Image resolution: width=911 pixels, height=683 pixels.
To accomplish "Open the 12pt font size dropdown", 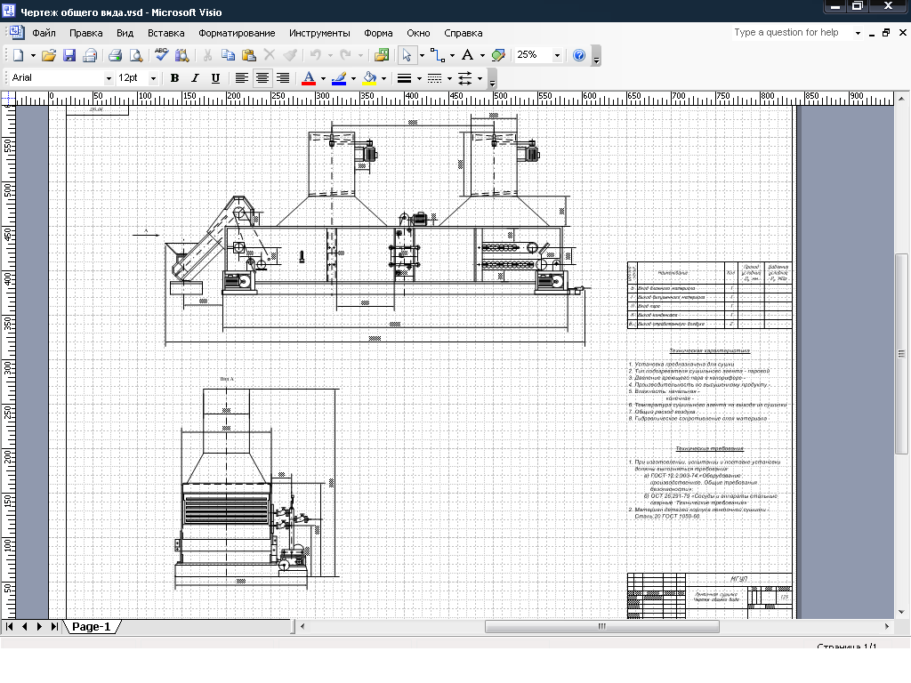I will (x=153, y=78).
